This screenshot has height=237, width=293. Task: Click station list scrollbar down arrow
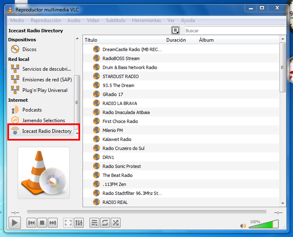point(283,203)
